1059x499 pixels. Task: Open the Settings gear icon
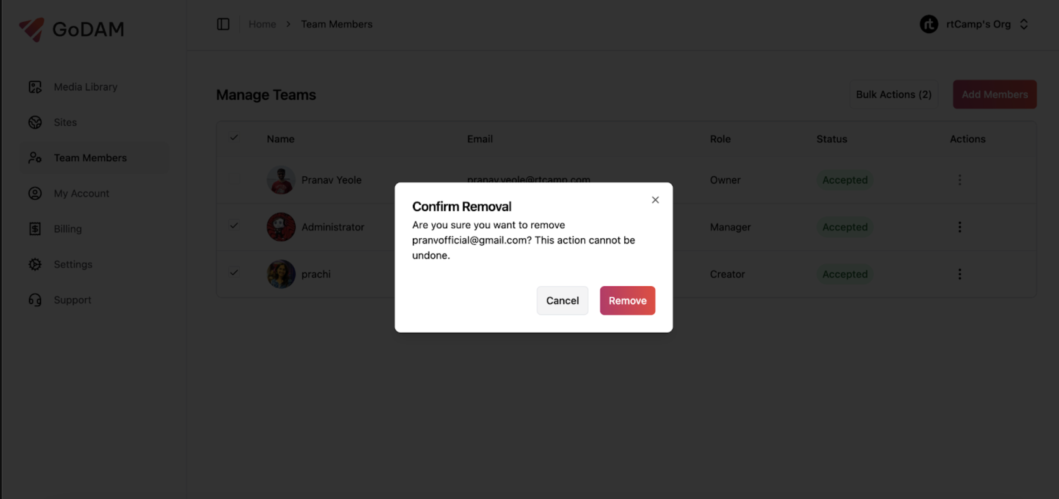35,264
